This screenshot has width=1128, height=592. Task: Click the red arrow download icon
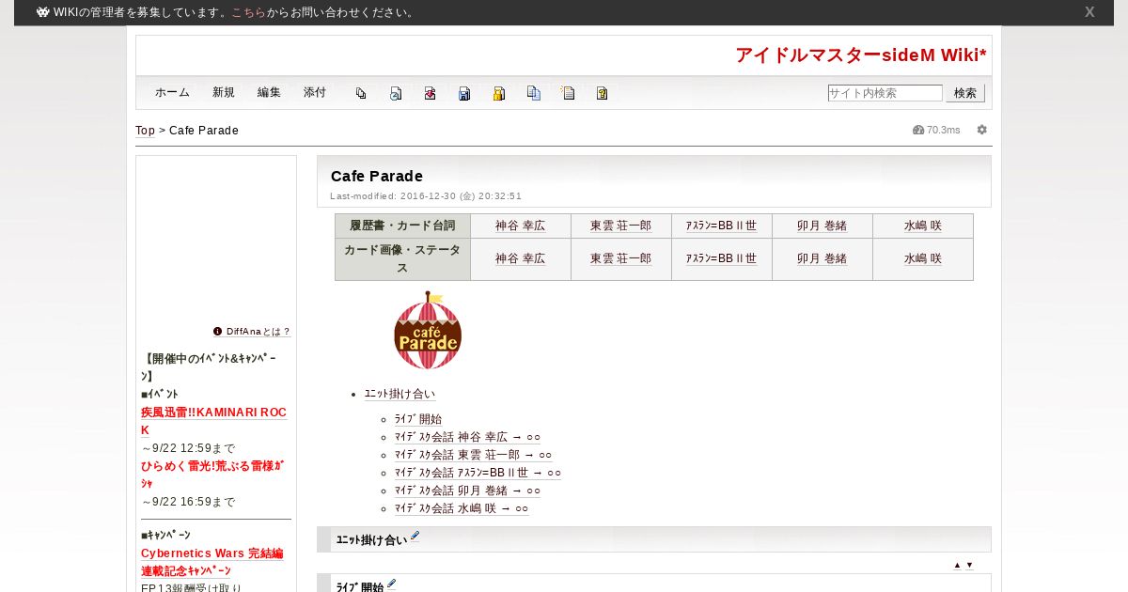[x=430, y=93]
